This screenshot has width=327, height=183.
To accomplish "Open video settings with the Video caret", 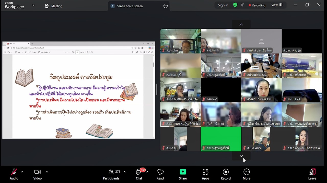I will tap(47, 172).
